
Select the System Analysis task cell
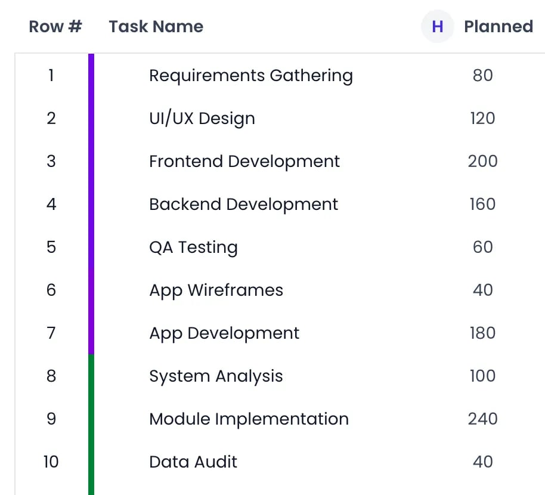click(216, 376)
